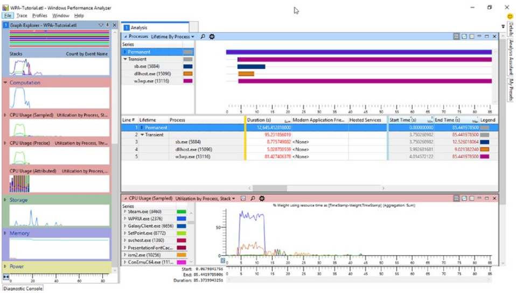Switch Processes panel to table only layout
Image resolution: width=516 pixels, height=295 pixels.
coord(472,36)
